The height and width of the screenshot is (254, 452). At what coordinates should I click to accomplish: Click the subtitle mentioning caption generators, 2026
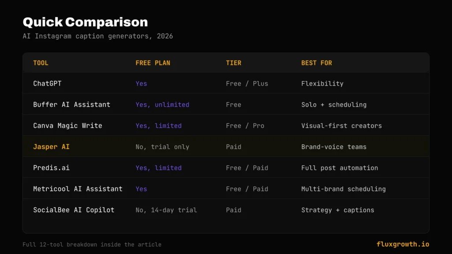point(98,36)
